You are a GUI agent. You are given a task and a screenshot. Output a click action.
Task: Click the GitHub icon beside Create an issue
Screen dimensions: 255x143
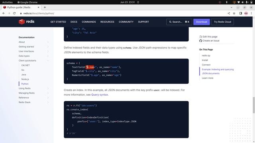(x=200, y=41)
